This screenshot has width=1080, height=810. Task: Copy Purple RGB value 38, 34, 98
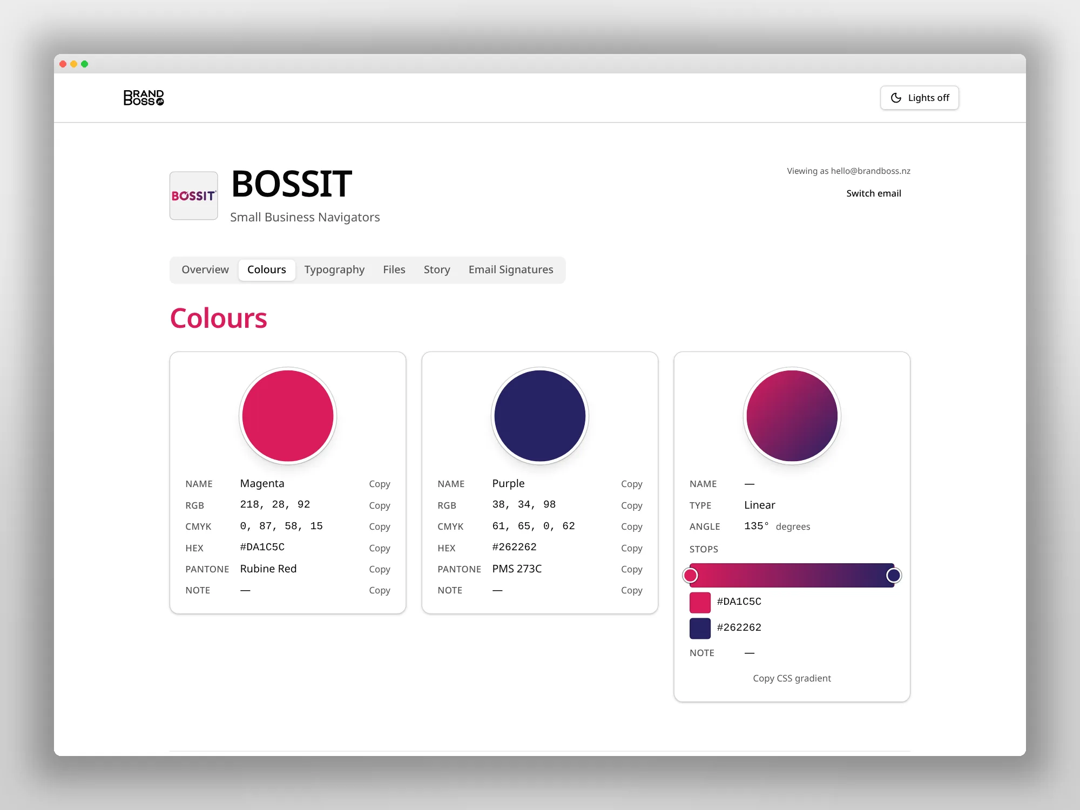631,505
